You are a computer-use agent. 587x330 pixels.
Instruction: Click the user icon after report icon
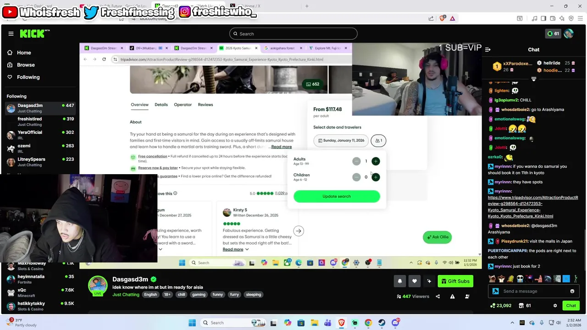tap(467, 297)
